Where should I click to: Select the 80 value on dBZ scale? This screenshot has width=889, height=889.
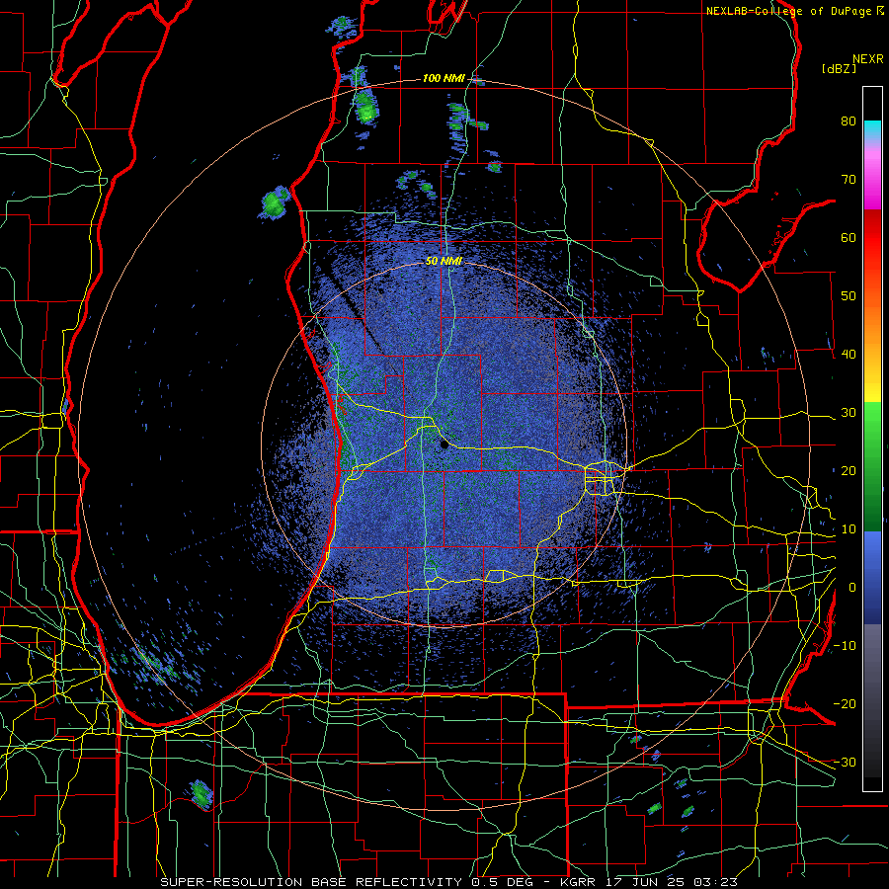849,121
